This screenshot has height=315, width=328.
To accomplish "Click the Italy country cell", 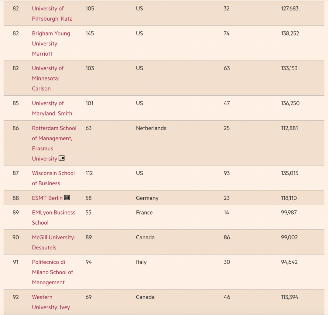I will 141,262.
